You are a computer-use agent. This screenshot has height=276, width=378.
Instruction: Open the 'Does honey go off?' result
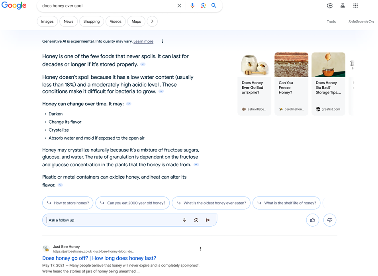tap(99, 258)
